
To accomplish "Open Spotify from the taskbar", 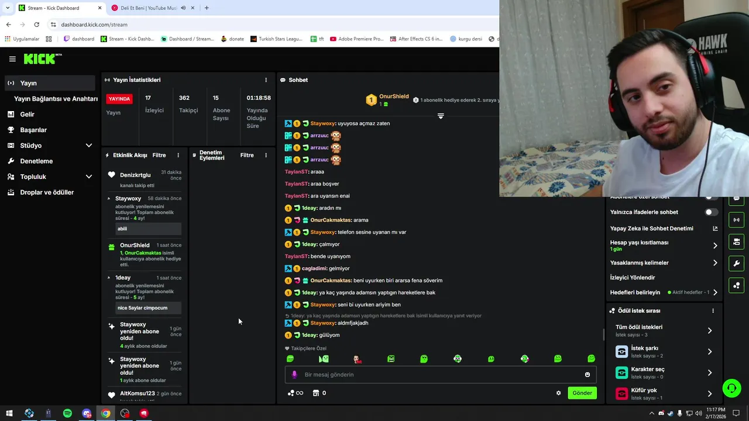I will [67, 413].
